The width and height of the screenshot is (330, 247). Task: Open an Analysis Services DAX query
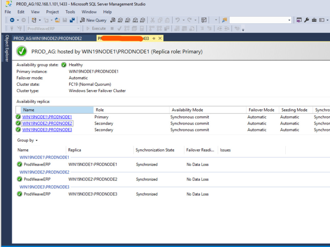click(x=143, y=20)
